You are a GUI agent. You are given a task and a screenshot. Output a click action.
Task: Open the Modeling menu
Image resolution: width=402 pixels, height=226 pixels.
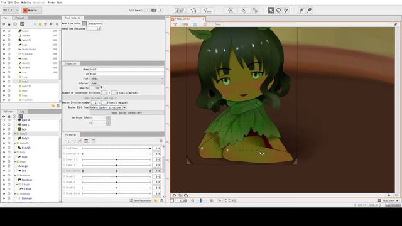pyautogui.click(x=26, y=3)
